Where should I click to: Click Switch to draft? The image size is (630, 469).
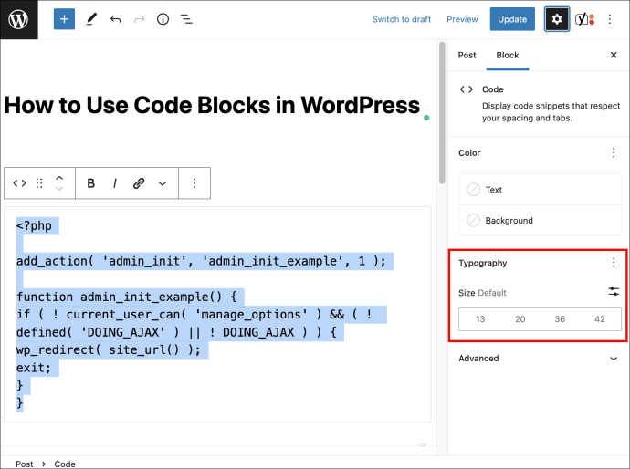[402, 19]
